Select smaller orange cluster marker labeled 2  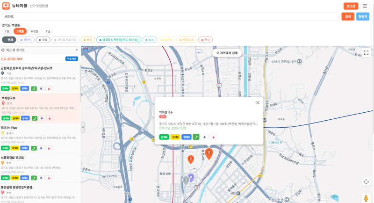pos(191,159)
